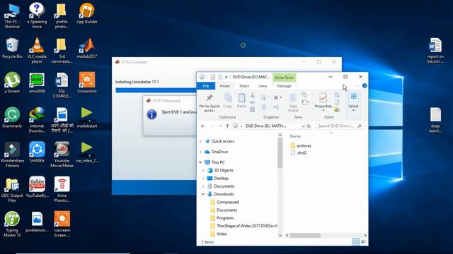Viewport: 453px width, 254px height.
Task: Open Properties in the ribbon Open group
Action: [x=323, y=102]
